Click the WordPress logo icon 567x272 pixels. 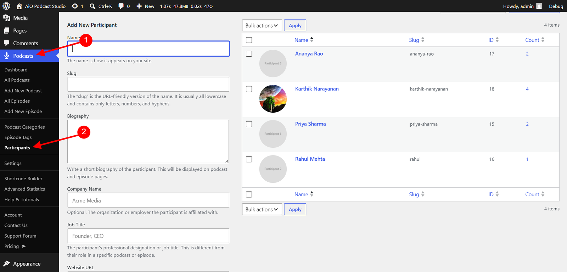pos(6,6)
